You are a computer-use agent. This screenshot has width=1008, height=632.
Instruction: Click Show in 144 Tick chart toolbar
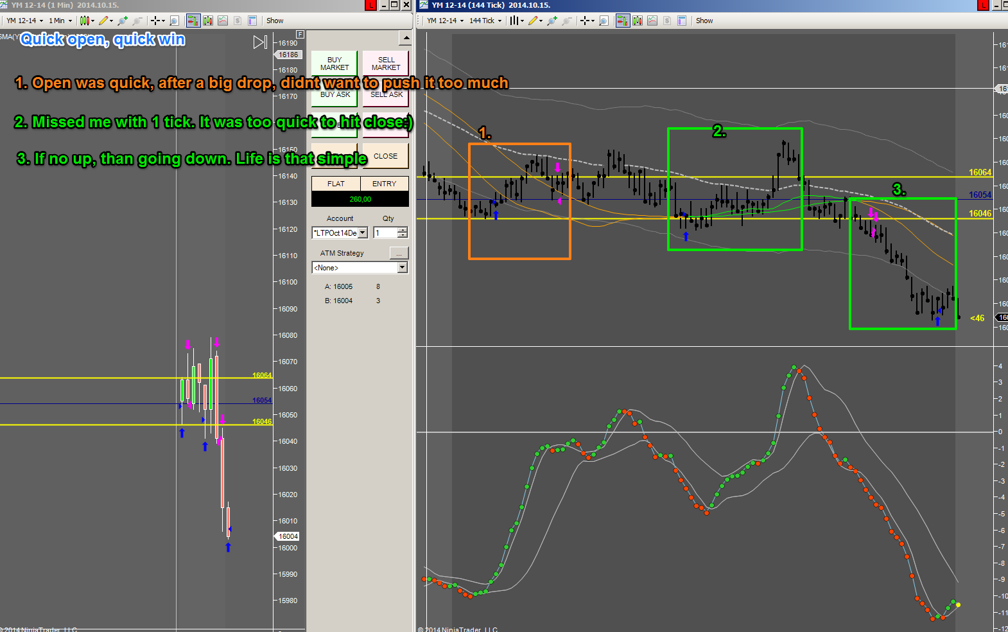pyautogui.click(x=704, y=21)
